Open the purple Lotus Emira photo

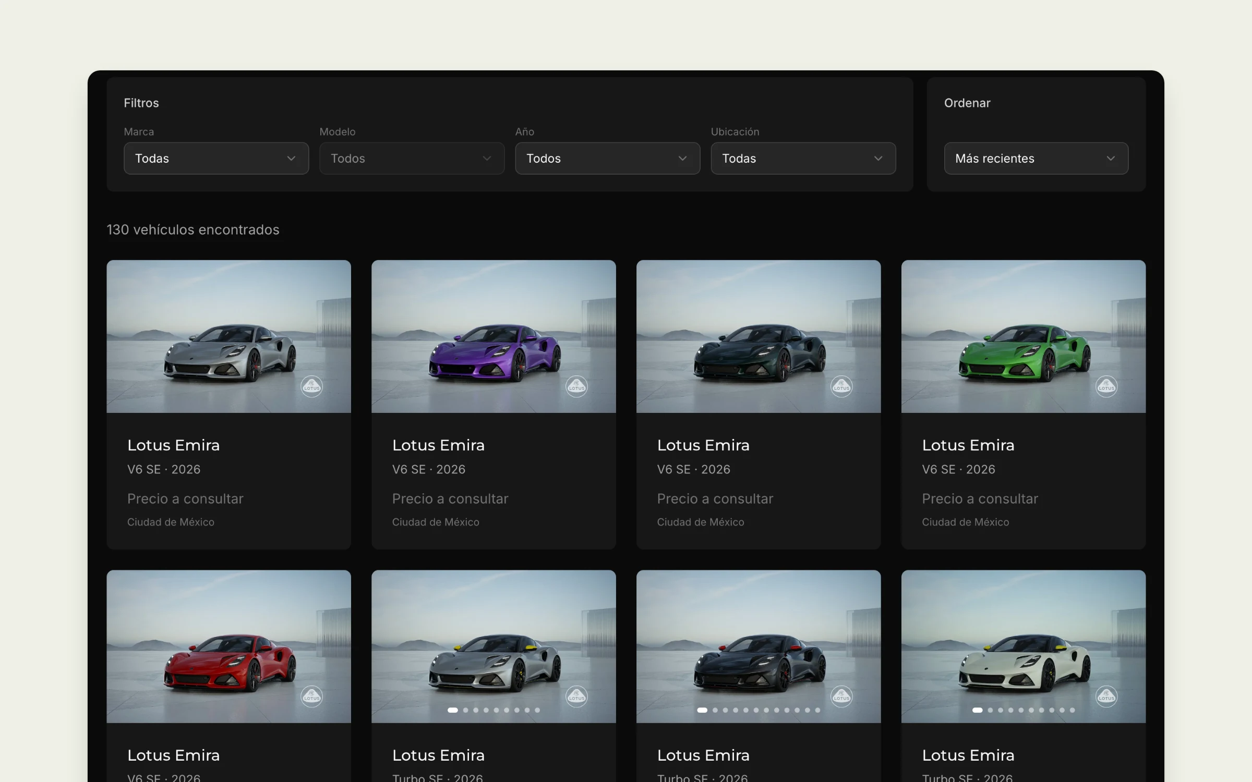[x=493, y=336]
